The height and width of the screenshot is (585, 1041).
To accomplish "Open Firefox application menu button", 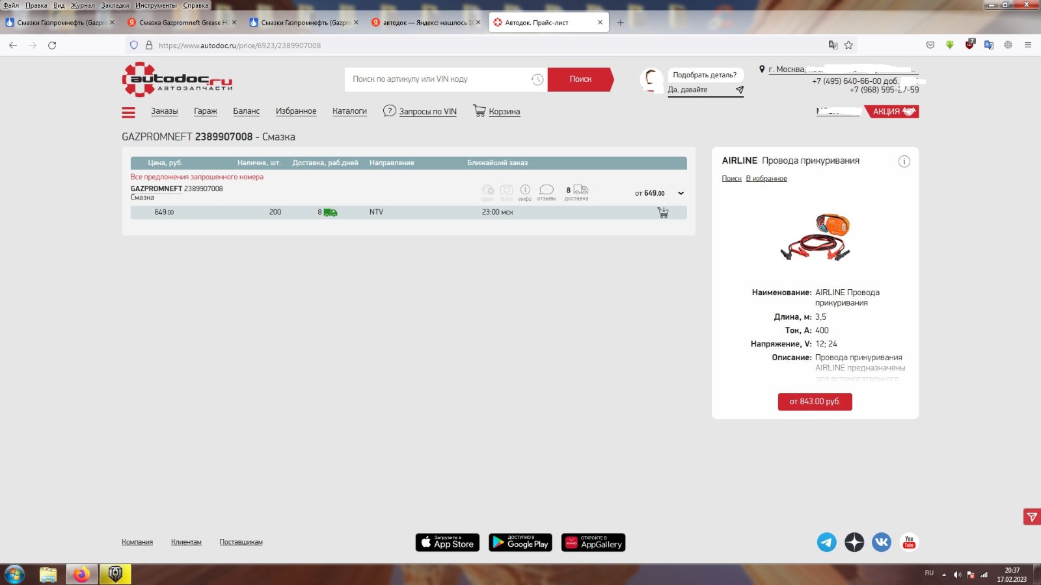I will coord(1028,45).
